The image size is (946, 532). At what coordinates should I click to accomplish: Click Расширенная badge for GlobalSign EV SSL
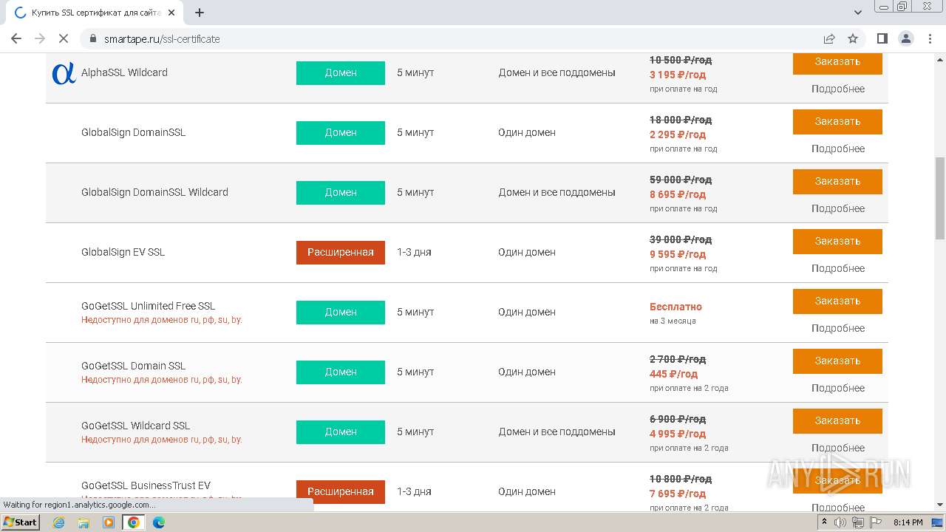[341, 253]
